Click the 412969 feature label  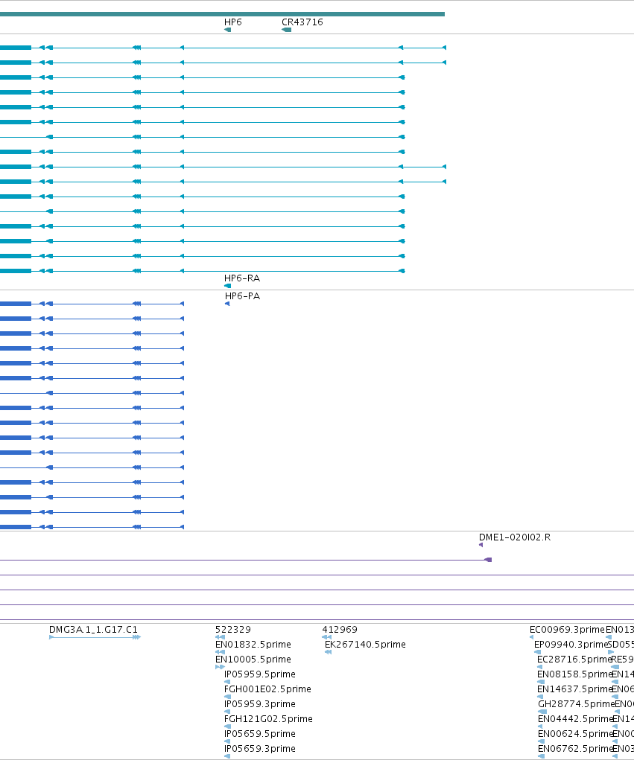pos(340,629)
